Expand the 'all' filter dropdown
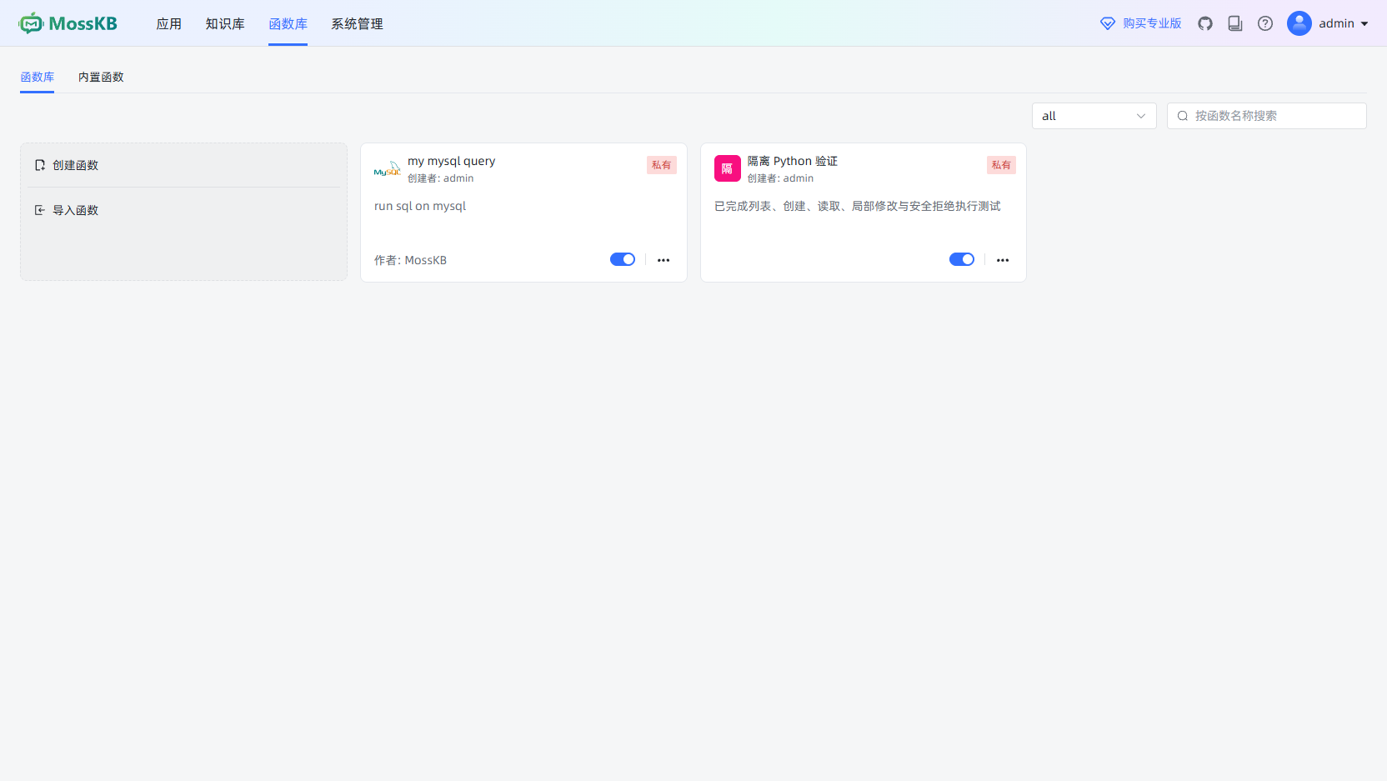Image resolution: width=1387 pixels, height=781 pixels. point(1094,116)
